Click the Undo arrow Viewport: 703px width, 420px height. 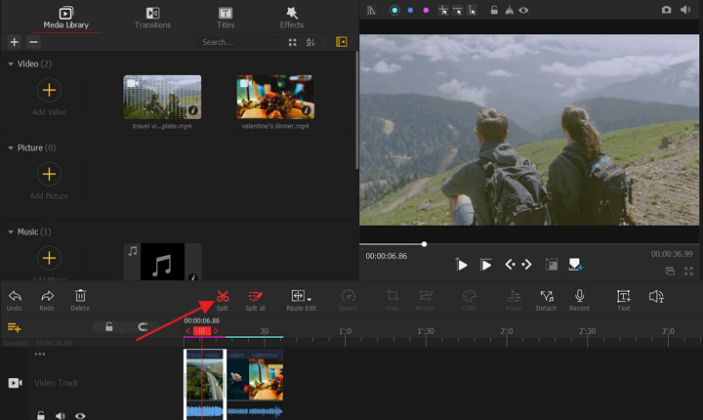(15, 296)
